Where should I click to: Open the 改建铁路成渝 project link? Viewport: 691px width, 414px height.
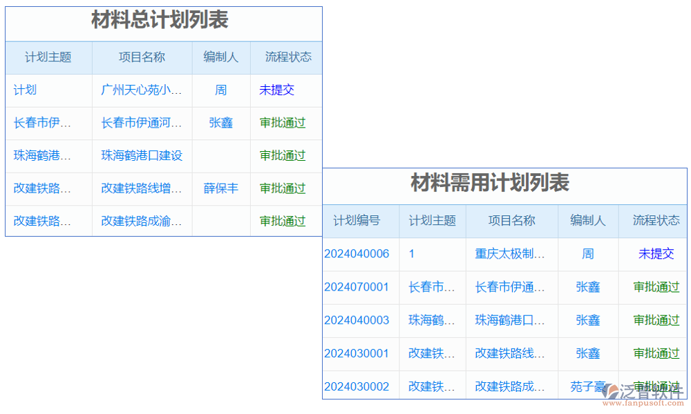coord(142,221)
